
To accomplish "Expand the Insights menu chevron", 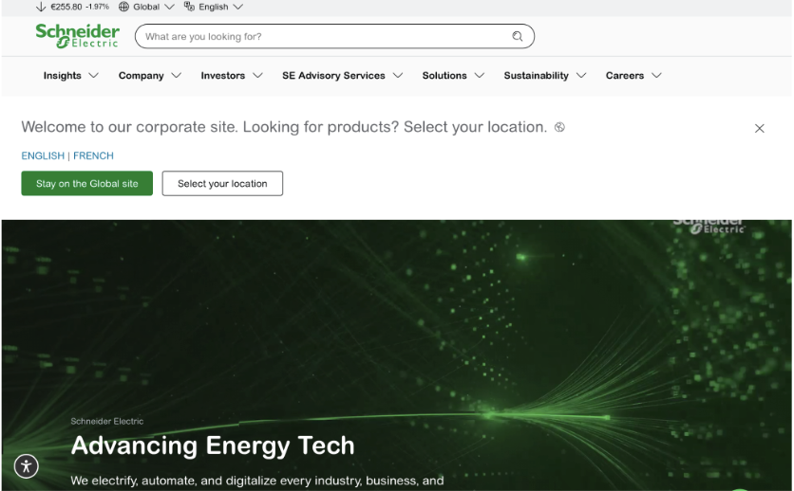I will click(94, 75).
